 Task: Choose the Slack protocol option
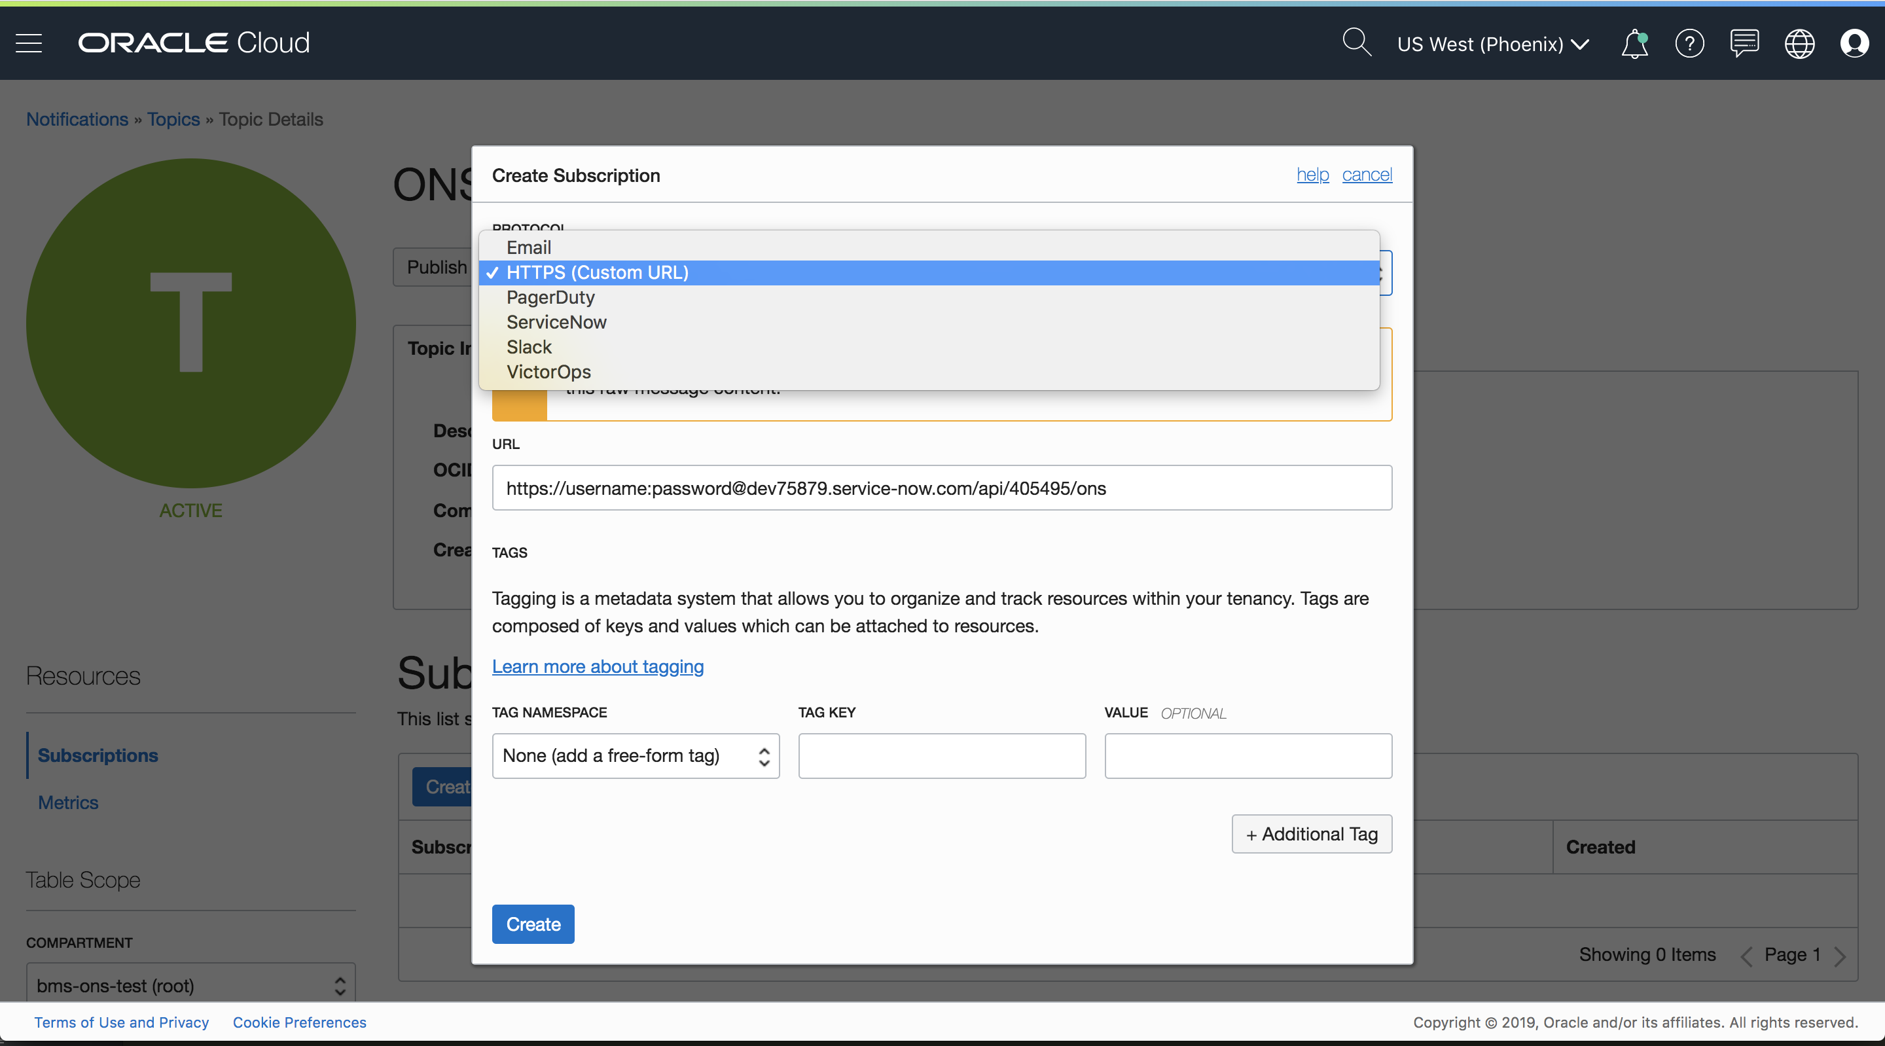pos(528,347)
